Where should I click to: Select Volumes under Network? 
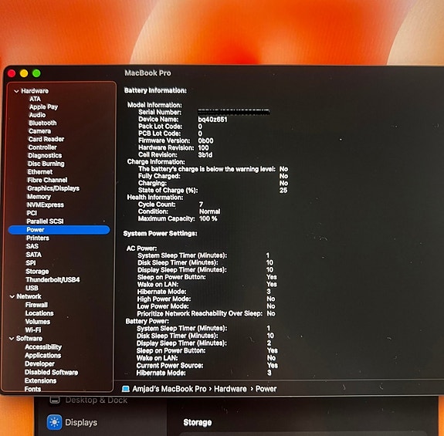click(x=38, y=322)
